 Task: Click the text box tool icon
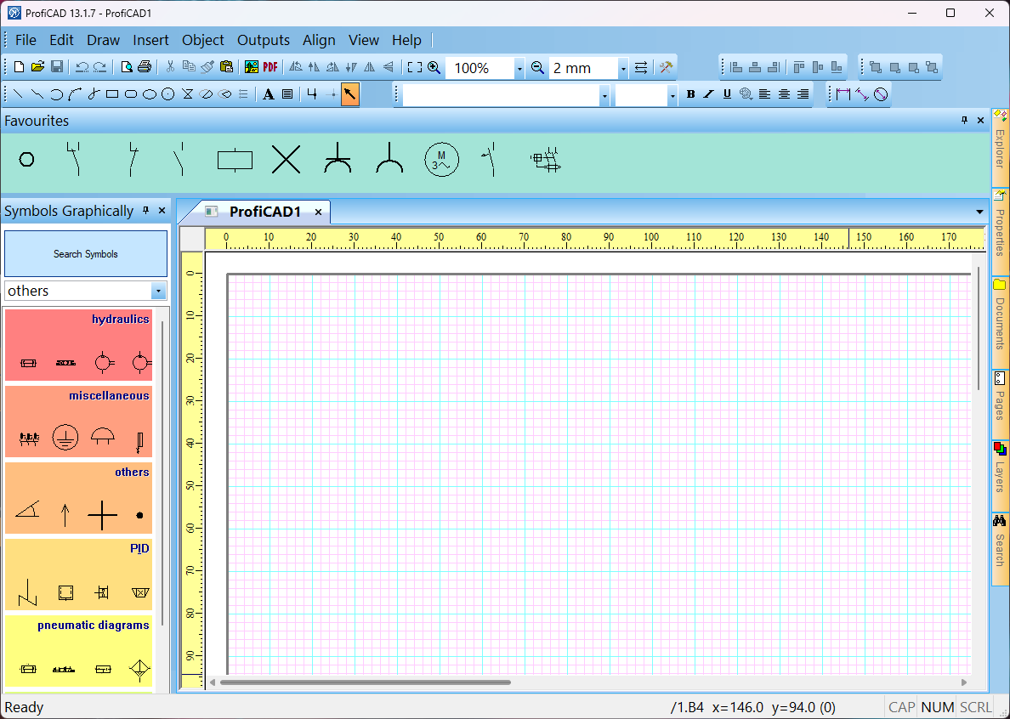point(287,94)
